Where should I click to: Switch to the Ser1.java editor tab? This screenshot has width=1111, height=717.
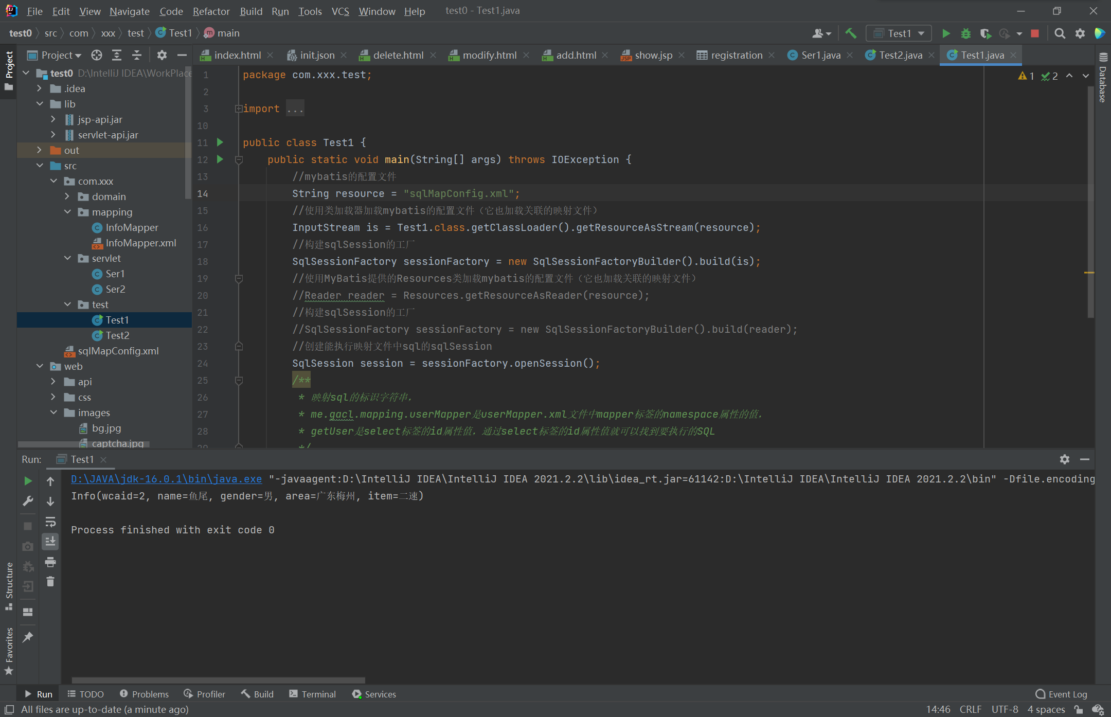tap(820, 55)
